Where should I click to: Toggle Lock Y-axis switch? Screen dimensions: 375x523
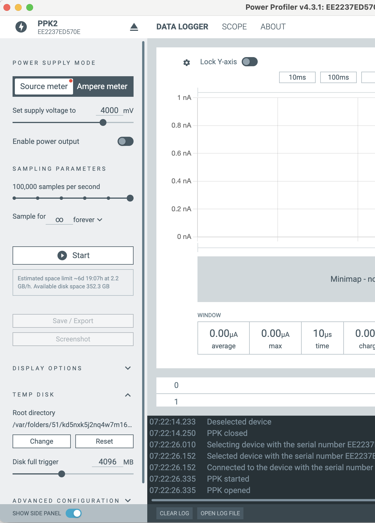click(x=250, y=62)
